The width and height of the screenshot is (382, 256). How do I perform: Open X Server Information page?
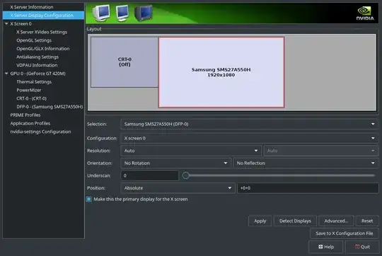(x=32, y=7)
